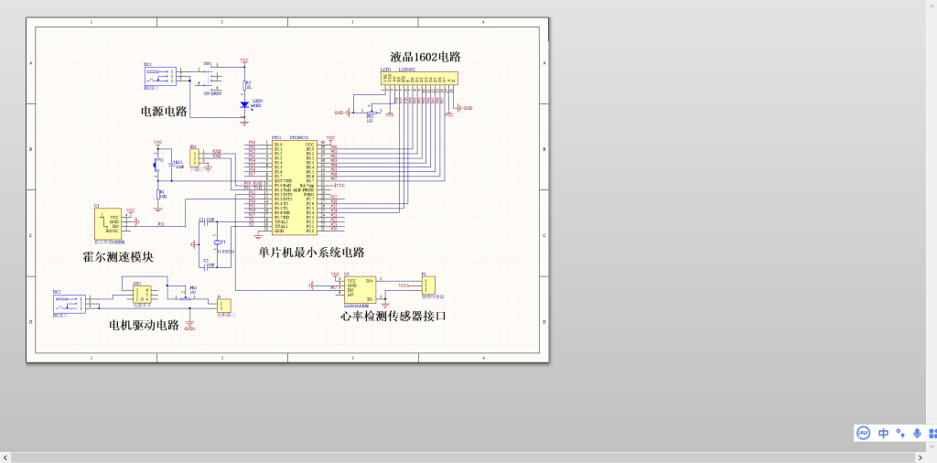Click the 心率检测传感器接口 label
The image size is (937, 463).
coord(393,316)
